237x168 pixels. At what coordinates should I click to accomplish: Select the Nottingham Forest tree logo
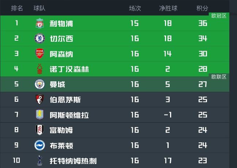[40, 69]
